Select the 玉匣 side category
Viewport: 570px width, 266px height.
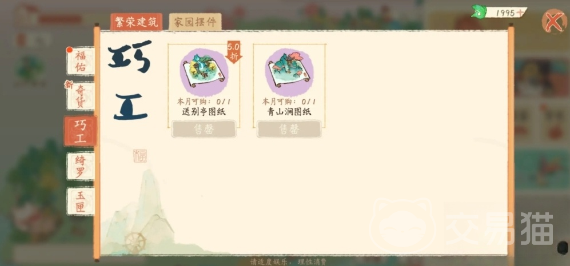pos(81,201)
